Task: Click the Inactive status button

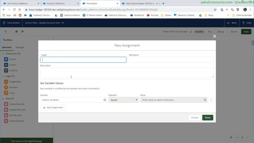Action: click(199, 32)
